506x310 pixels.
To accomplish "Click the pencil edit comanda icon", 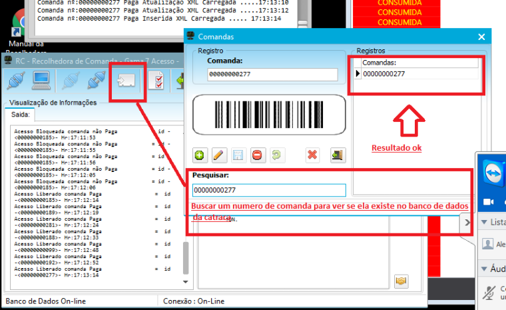I will coord(219,155).
